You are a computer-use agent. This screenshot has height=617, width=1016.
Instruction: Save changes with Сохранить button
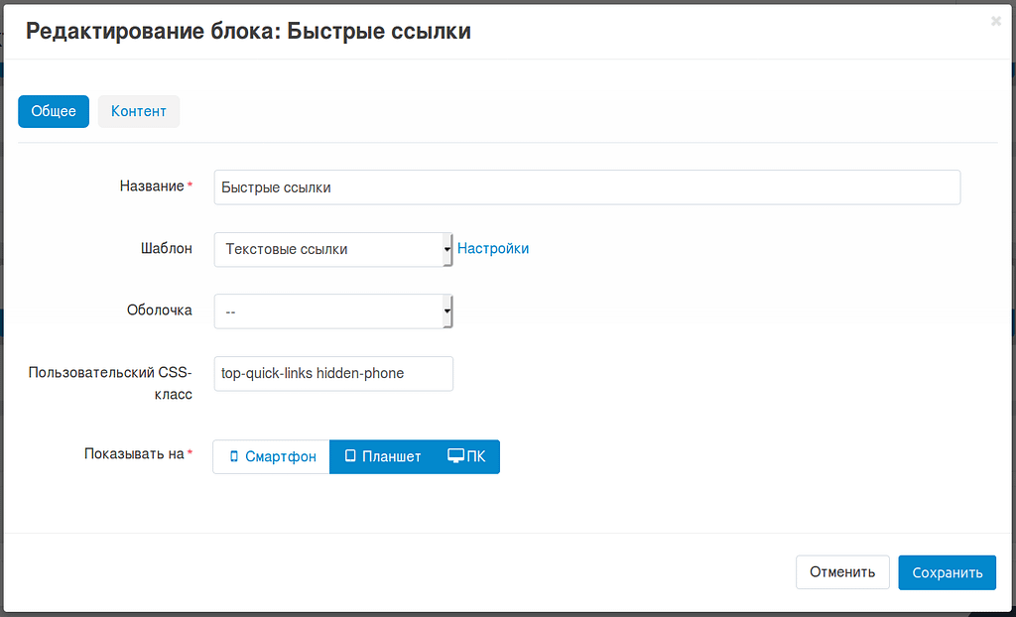coord(947,572)
